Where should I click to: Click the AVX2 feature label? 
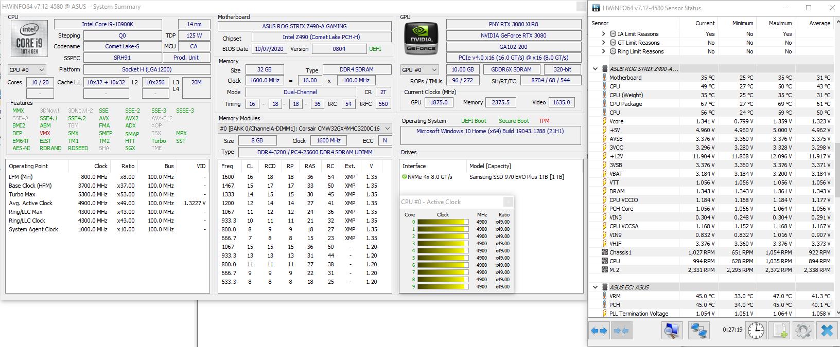coord(132,118)
